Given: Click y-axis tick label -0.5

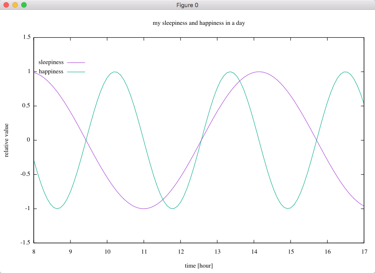Looking at the screenshot, I should click(25, 174).
